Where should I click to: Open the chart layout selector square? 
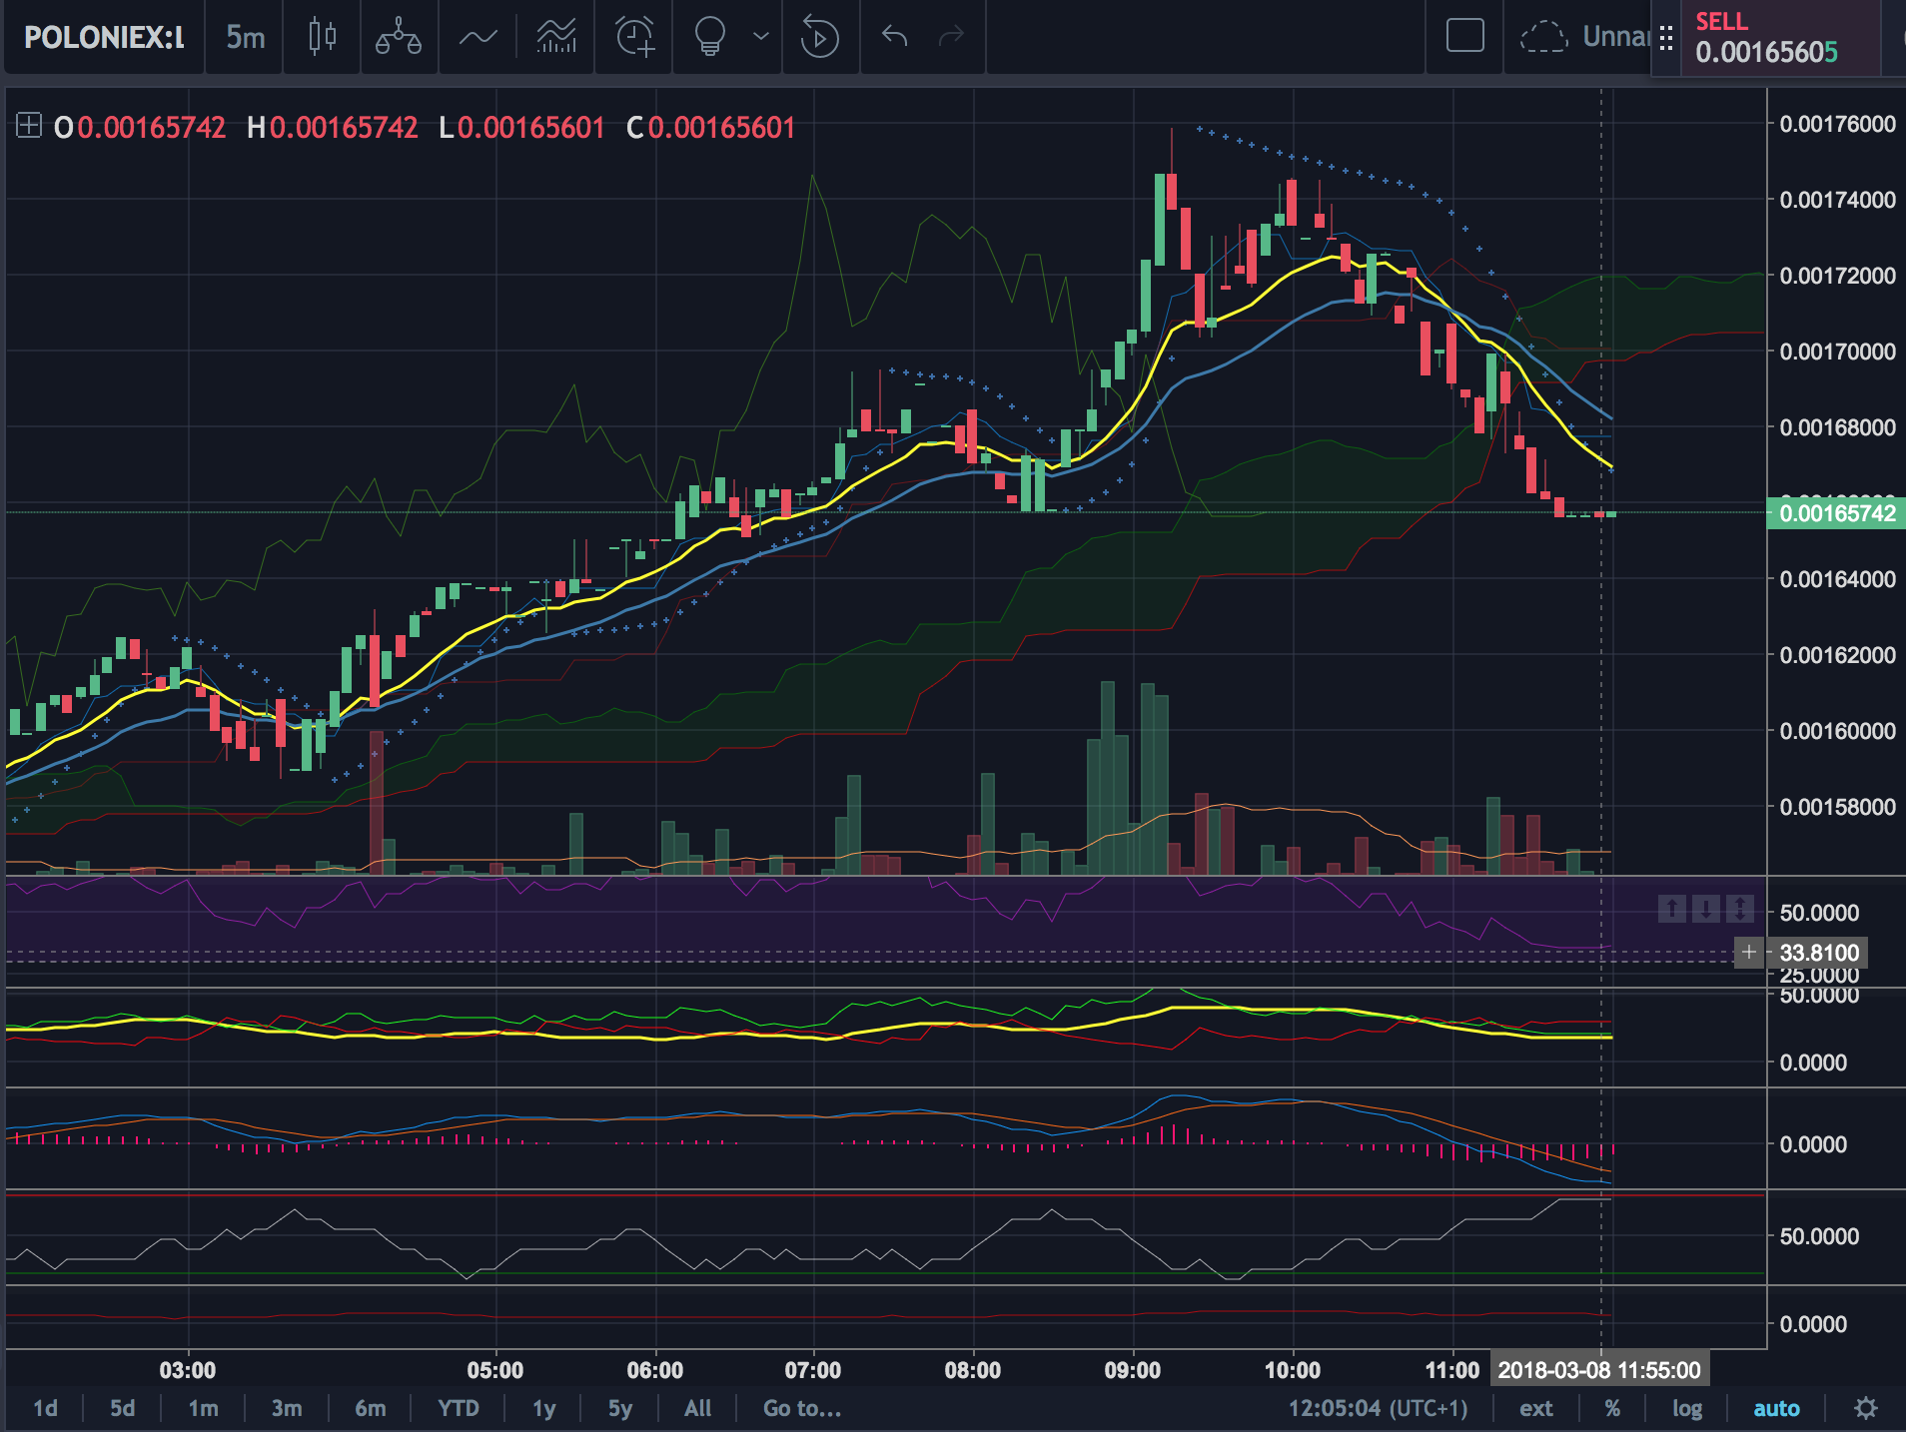click(x=1465, y=37)
